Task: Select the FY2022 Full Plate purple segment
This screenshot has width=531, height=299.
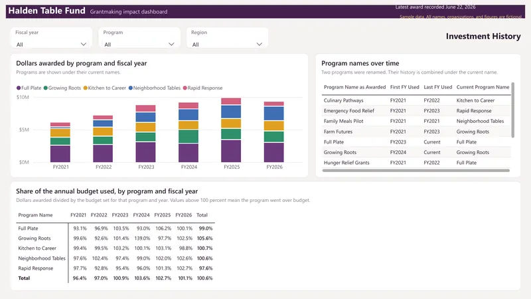Action: (x=103, y=153)
